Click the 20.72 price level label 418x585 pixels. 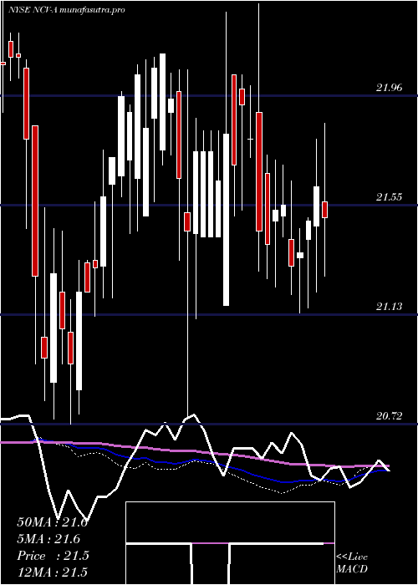click(390, 415)
